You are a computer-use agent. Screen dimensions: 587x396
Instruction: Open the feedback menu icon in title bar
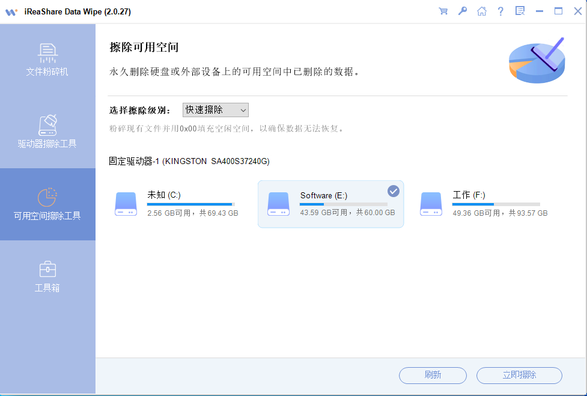520,11
